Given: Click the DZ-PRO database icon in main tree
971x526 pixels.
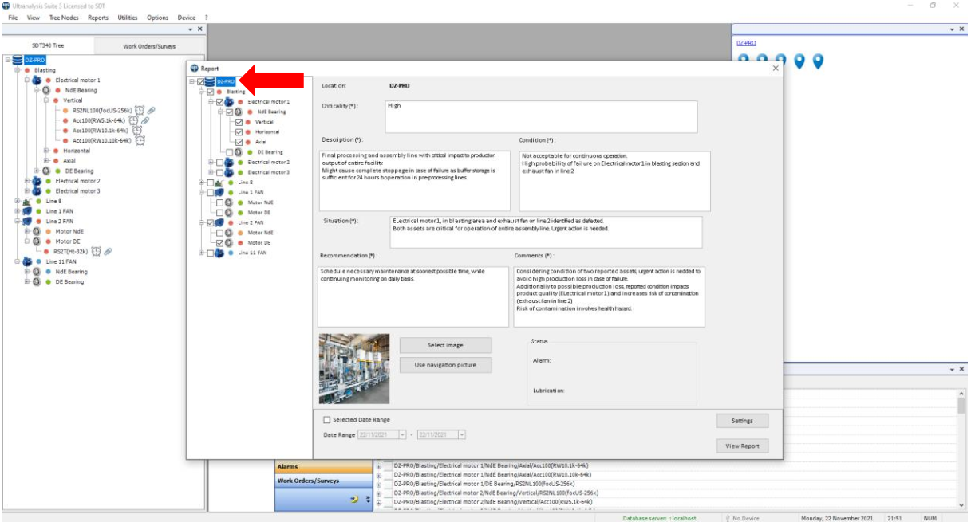Looking at the screenshot, I should [x=17, y=60].
